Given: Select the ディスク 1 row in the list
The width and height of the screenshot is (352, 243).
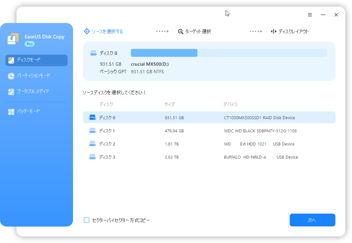Looking at the screenshot, I should click(x=209, y=131).
